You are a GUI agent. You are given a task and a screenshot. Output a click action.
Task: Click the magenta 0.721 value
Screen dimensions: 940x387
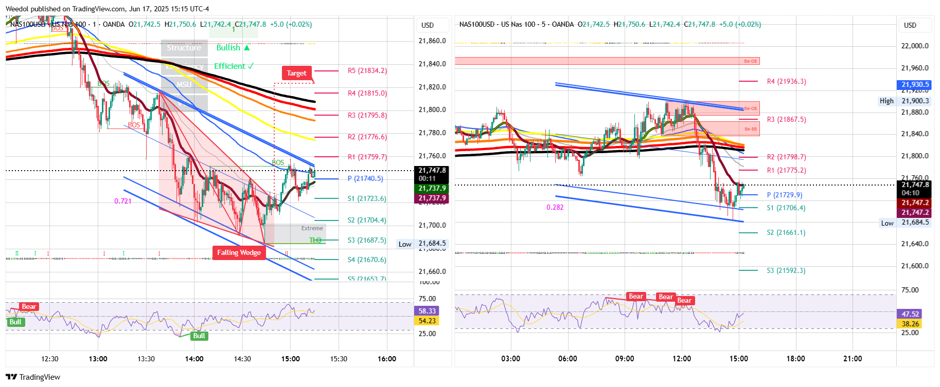tap(123, 201)
